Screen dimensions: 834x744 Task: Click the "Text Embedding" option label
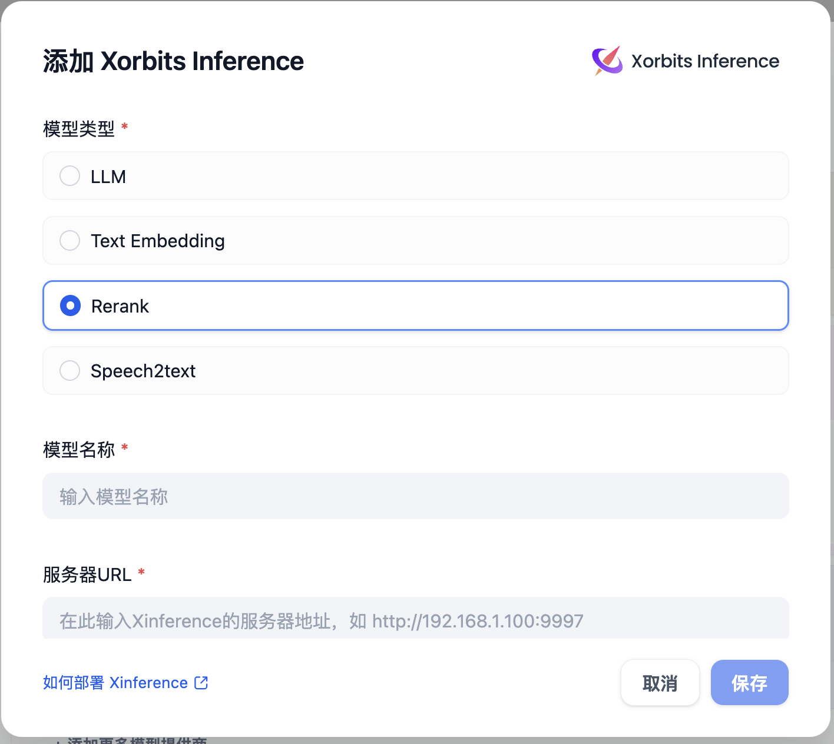pyautogui.click(x=158, y=241)
